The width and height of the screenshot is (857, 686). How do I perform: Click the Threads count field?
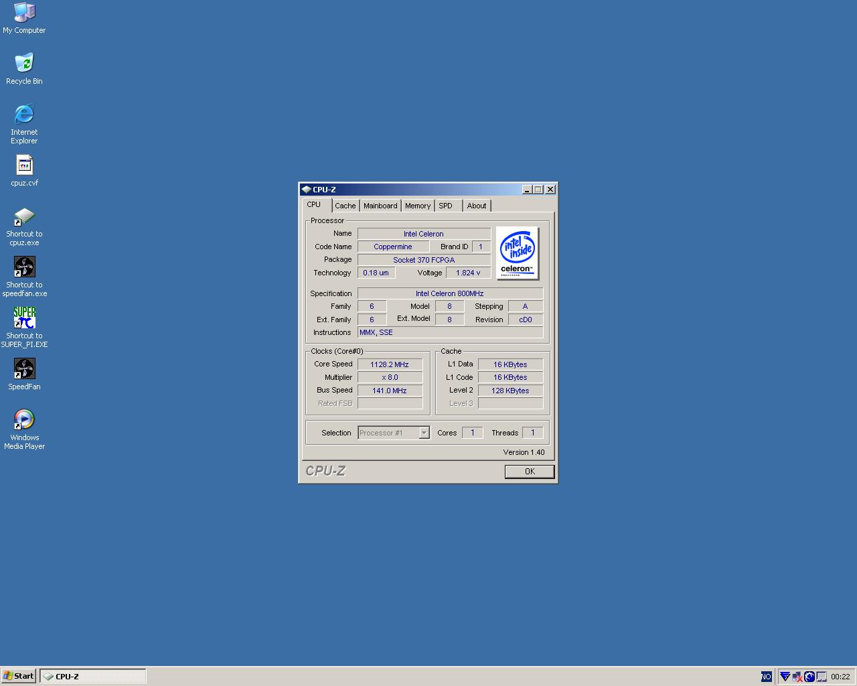pos(533,433)
